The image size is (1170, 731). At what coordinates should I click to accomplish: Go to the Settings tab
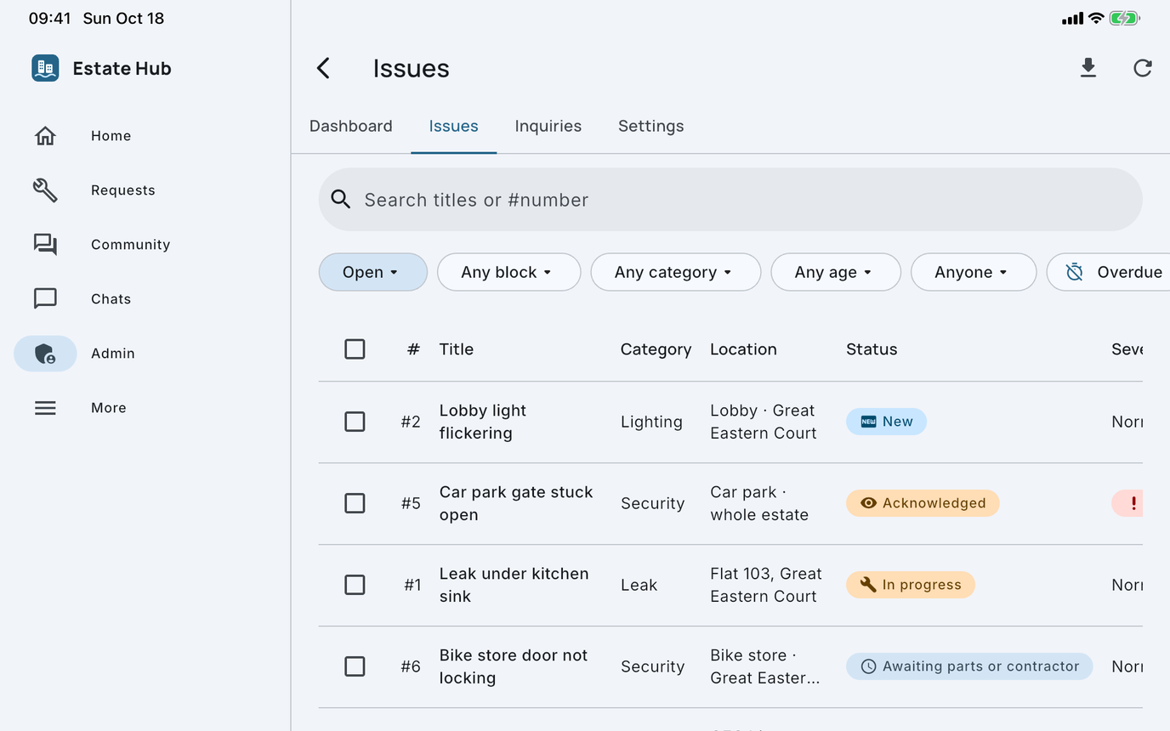coord(651,126)
